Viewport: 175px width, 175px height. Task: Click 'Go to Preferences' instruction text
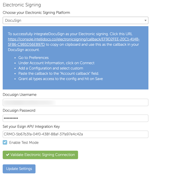(33, 58)
